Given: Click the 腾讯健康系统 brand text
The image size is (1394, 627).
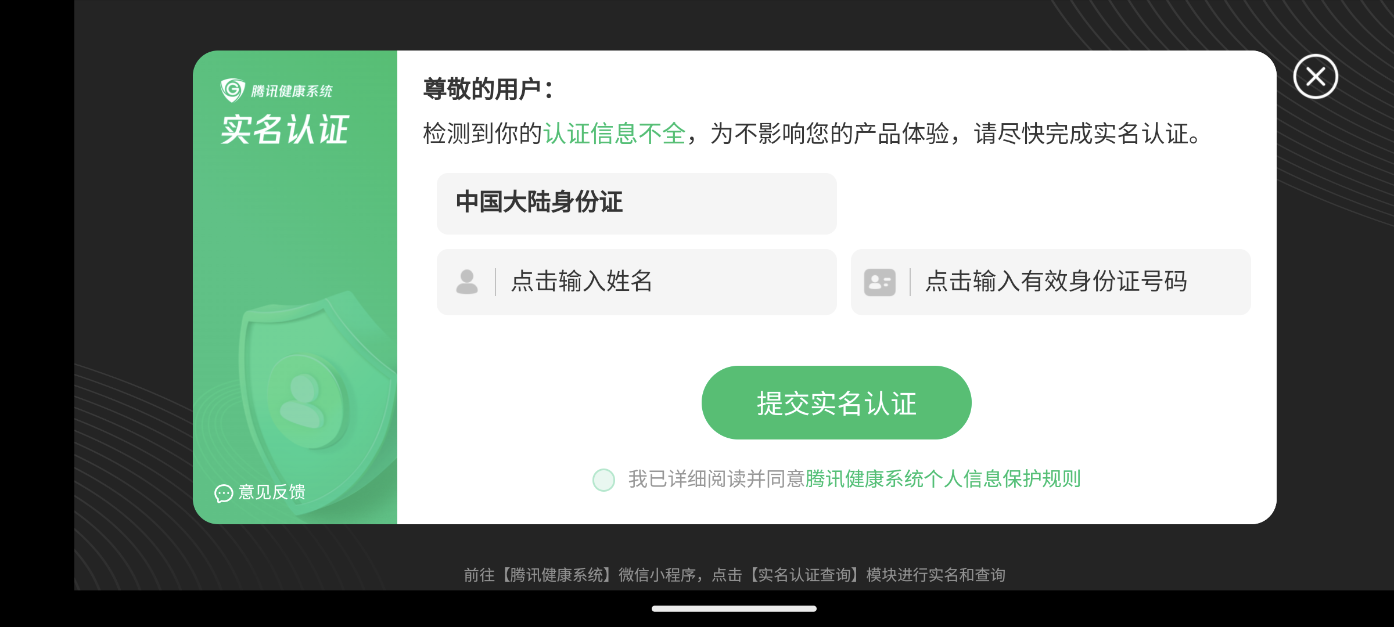Looking at the screenshot, I should point(292,91).
